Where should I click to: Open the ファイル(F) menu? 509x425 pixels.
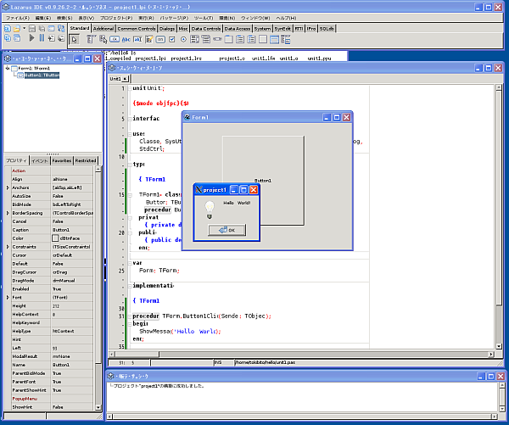(x=18, y=18)
